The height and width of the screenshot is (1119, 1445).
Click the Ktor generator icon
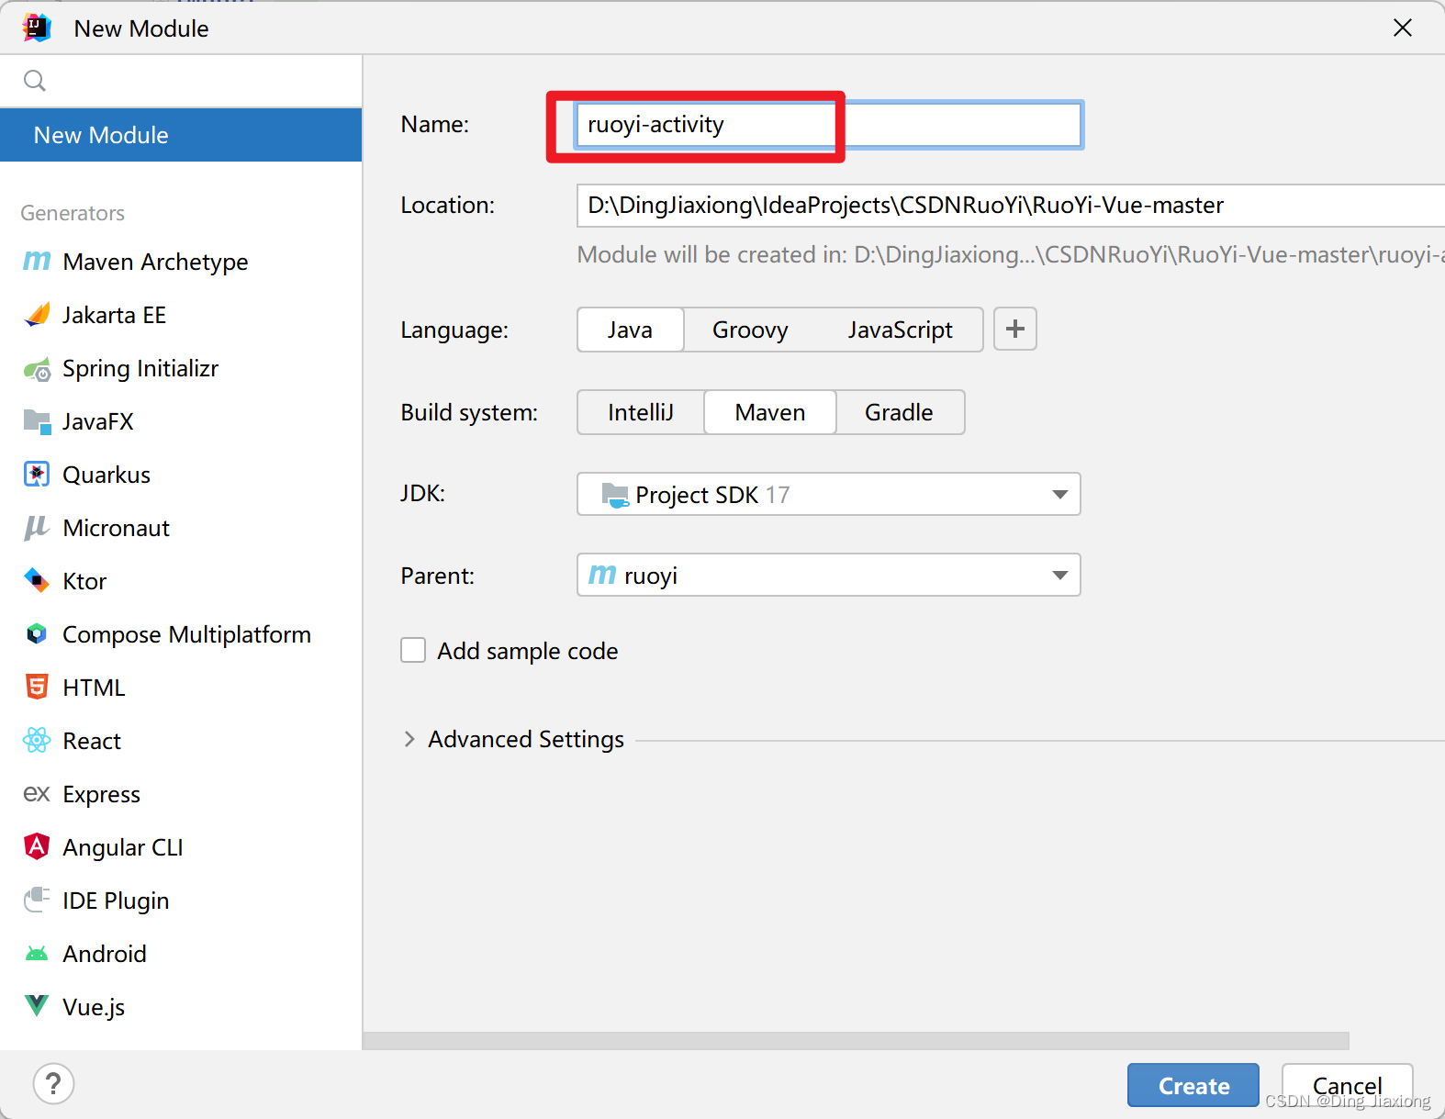37,581
